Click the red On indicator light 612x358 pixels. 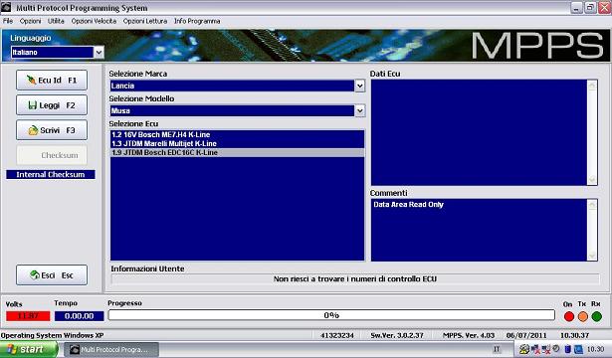tap(569, 316)
